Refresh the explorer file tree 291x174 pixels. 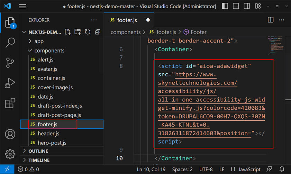click(88, 32)
